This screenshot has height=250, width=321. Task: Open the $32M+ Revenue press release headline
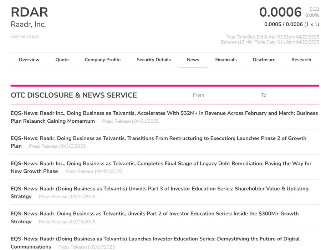pos(164,117)
